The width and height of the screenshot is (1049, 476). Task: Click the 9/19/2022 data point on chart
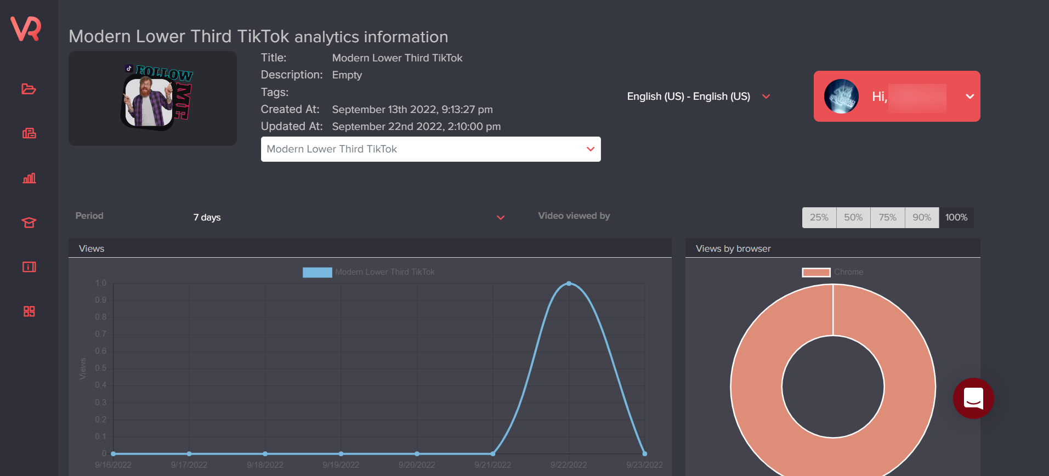(341, 454)
